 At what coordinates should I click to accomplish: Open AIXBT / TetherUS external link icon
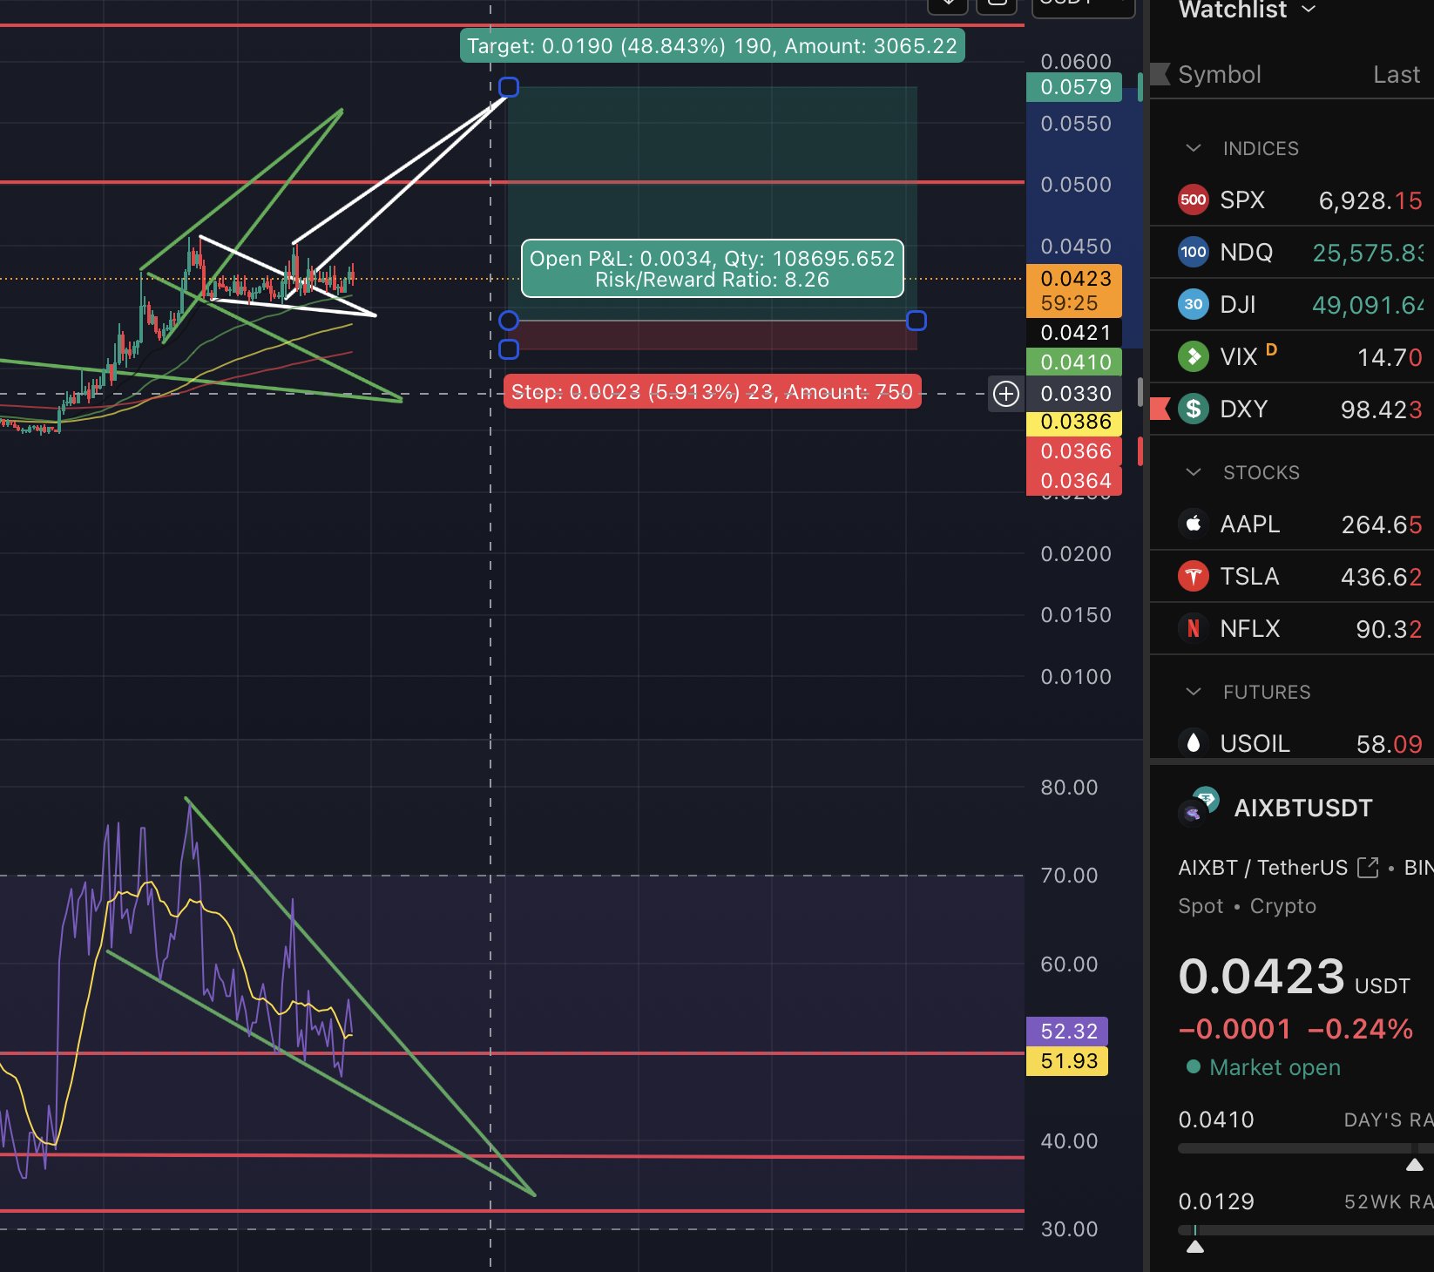pos(1368,868)
